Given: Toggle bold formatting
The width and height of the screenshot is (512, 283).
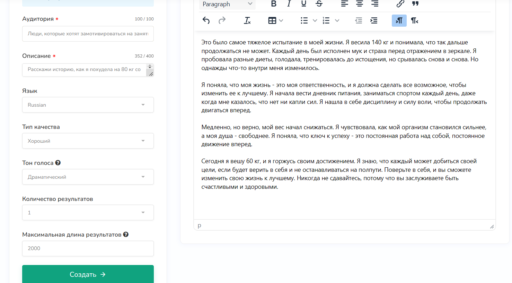Looking at the screenshot, I should click(x=274, y=4).
